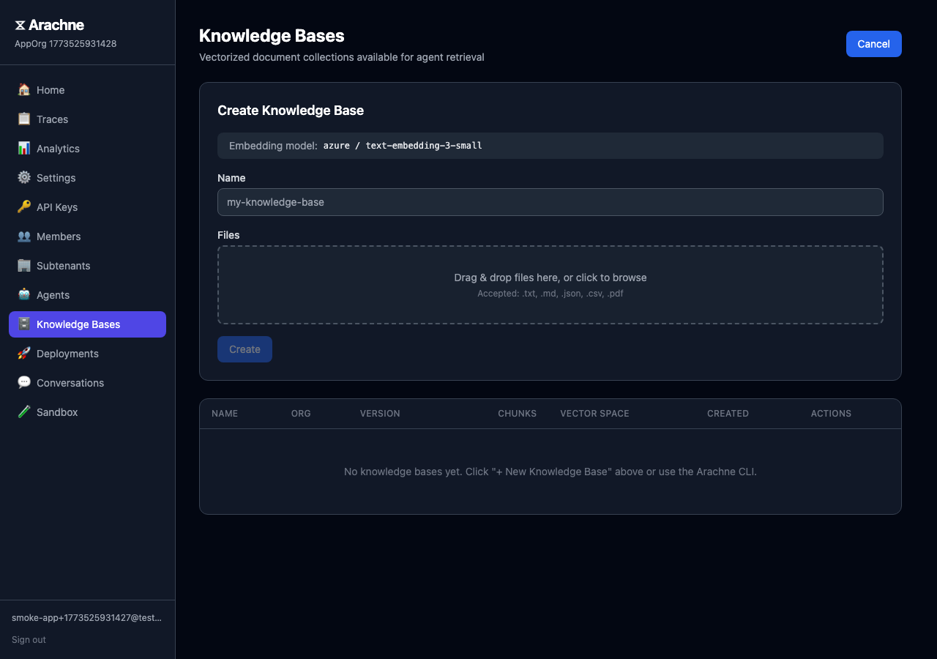Screen dimensions: 937x659
Task: Click the Agents robot icon
Action: point(24,295)
